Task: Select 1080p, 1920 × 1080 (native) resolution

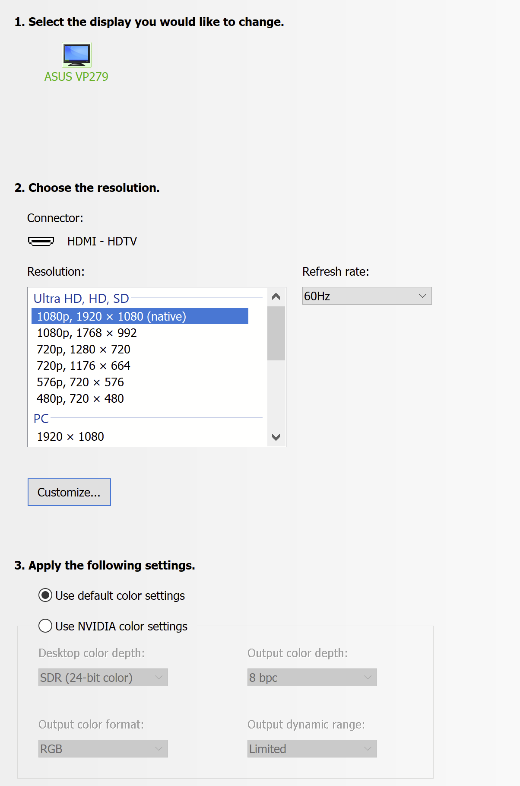Action: coord(140,316)
